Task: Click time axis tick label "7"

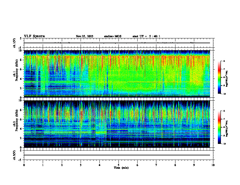Action: point(156,165)
